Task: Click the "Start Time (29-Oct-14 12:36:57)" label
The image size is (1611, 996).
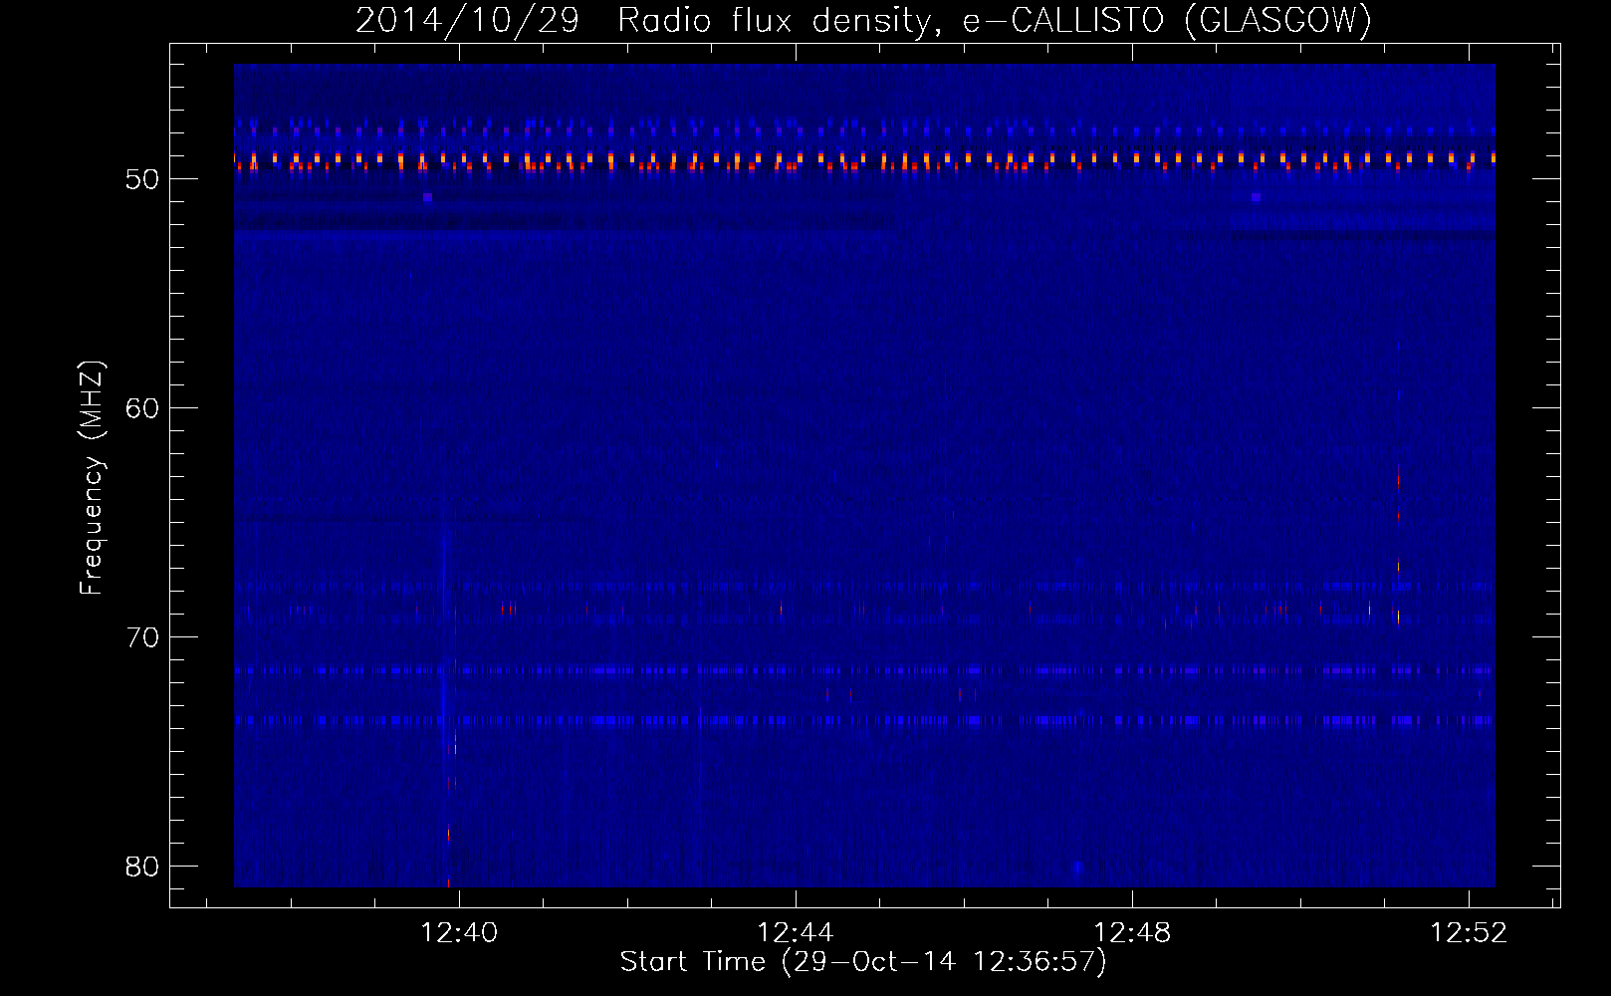Action: point(863,962)
